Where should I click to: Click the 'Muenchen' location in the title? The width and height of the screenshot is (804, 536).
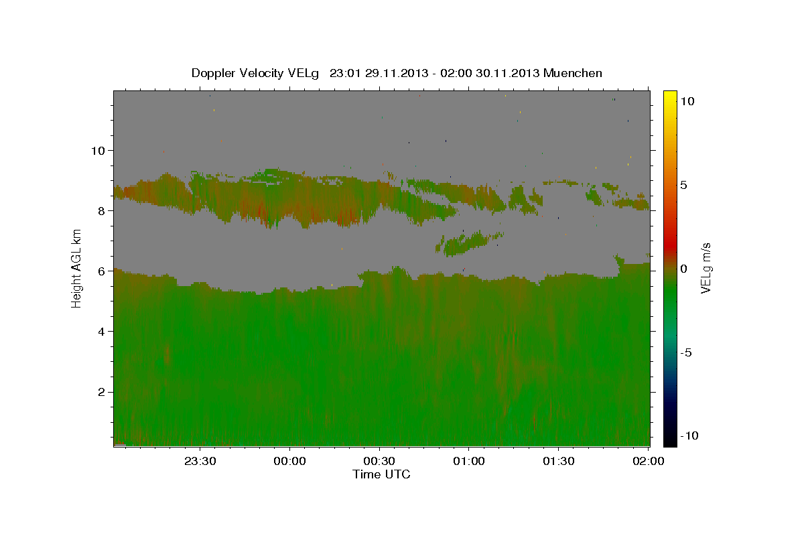coord(572,73)
